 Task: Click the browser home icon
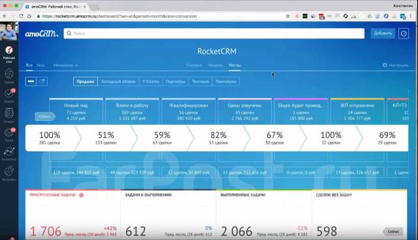click(x=29, y=16)
